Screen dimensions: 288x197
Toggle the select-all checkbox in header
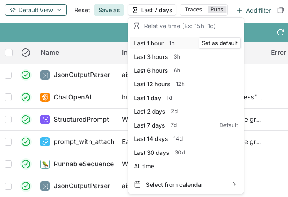point(9,53)
